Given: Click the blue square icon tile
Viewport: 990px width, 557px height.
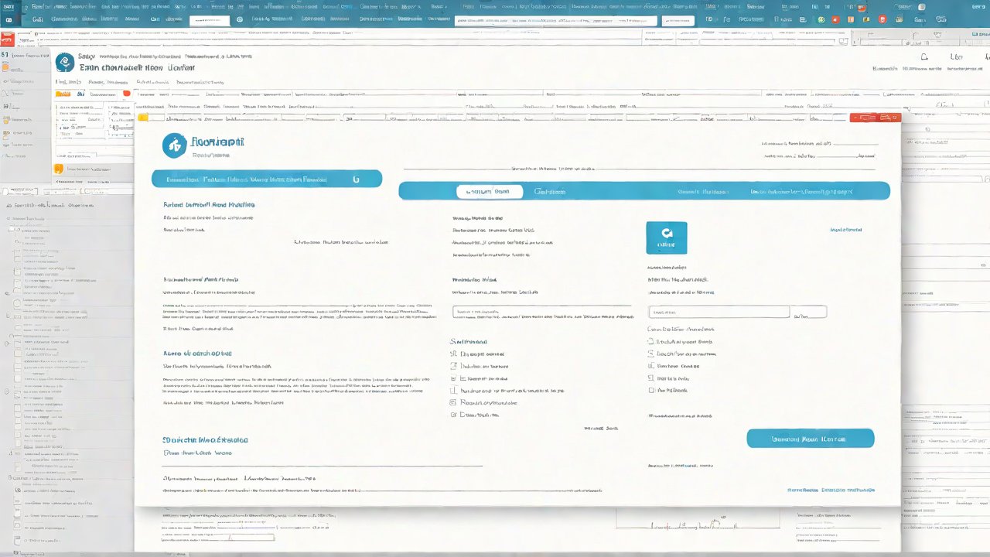Looking at the screenshot, I should click(x=666, y=237).
